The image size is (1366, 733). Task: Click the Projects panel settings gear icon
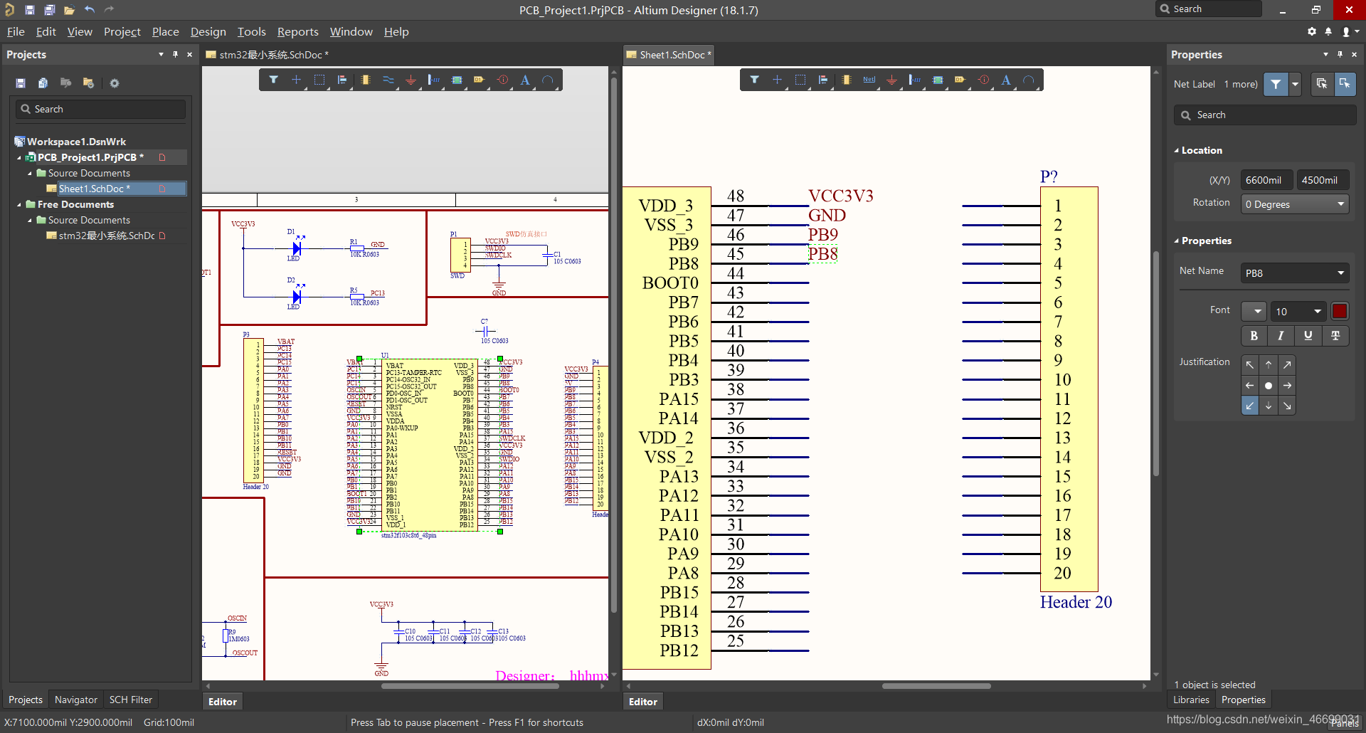tap(114, 83)
